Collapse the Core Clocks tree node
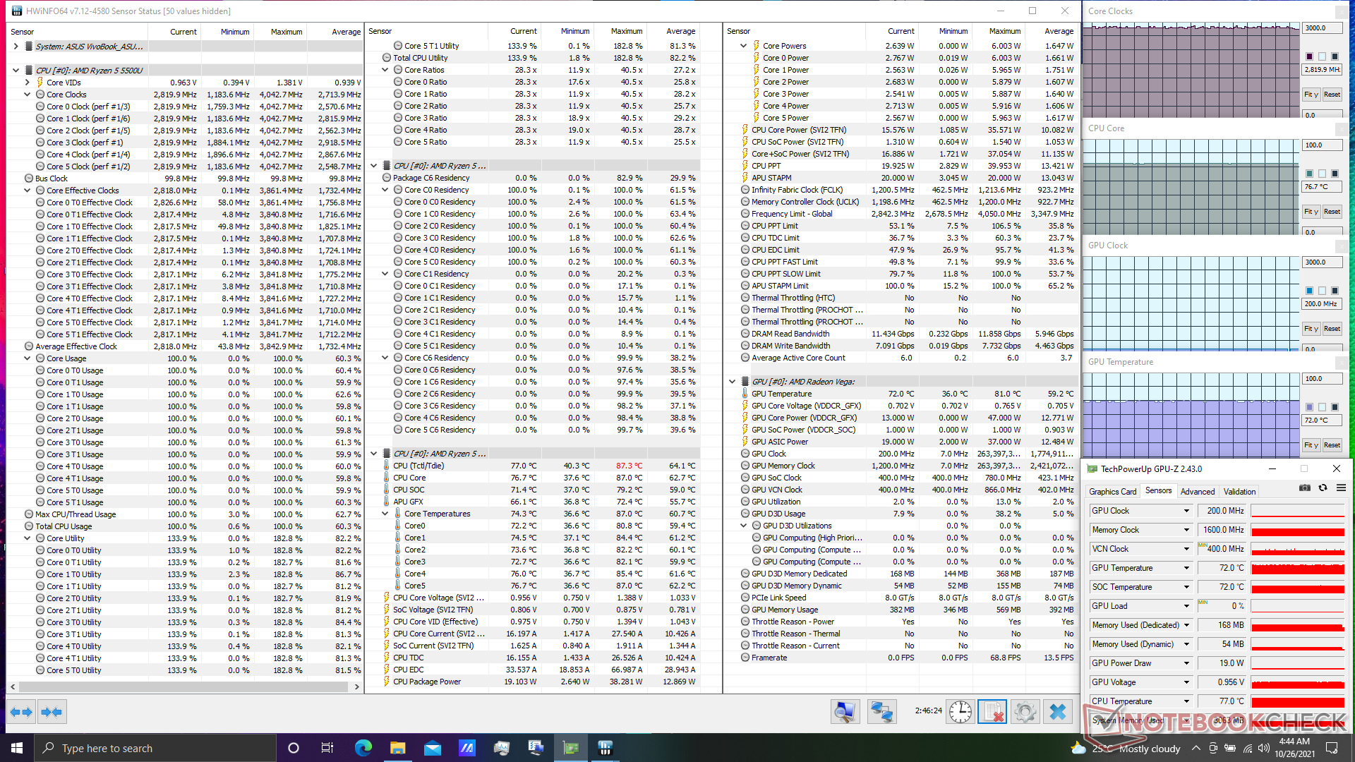Screen dimensions: 1355x762 tap(28, 95)
